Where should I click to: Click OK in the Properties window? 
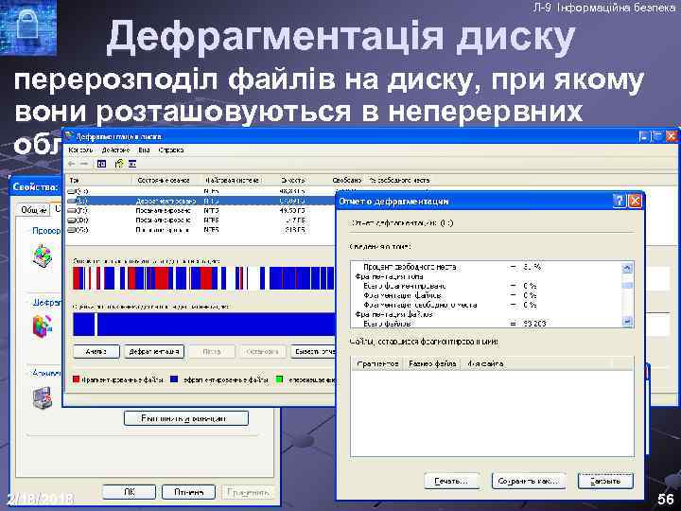coord(129,492)
